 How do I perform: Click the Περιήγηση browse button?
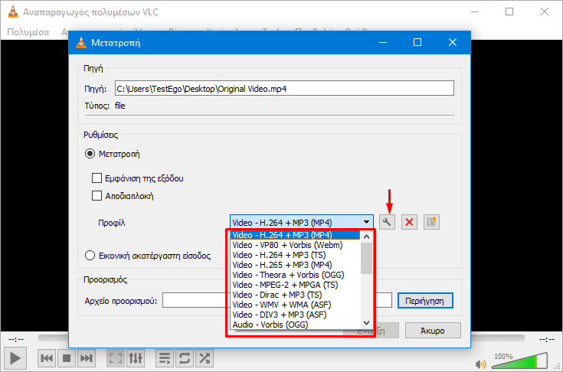[x=425, y=301]
